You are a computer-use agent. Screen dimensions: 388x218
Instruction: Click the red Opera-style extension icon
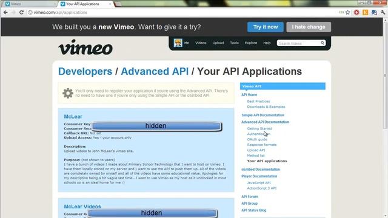(x=356, y=12)
